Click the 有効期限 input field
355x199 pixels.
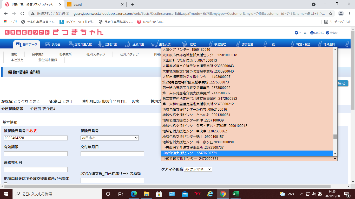coord(36,154)
